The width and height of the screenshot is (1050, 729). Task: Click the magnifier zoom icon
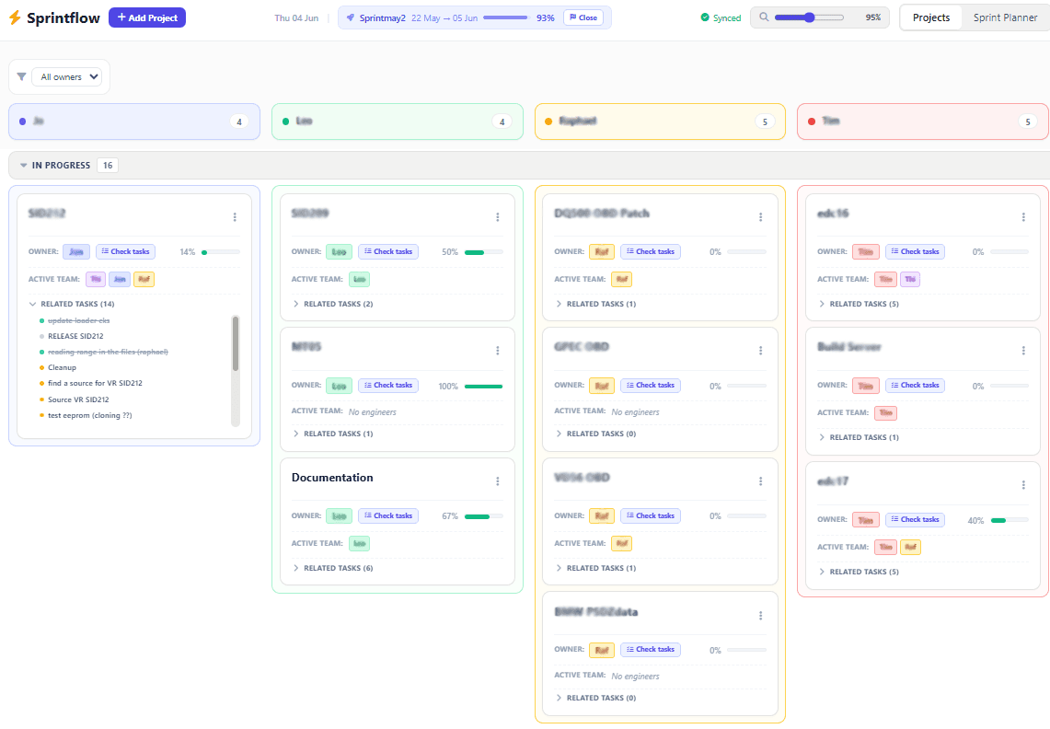pyautogui.click(x=764, y=17)
